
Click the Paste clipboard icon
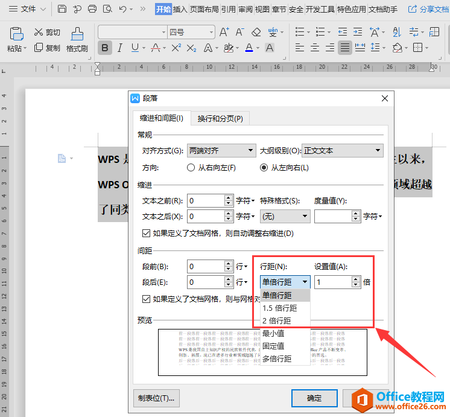[x=16, y=34]
